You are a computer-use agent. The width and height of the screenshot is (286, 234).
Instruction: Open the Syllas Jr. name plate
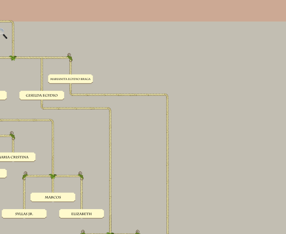24,214
